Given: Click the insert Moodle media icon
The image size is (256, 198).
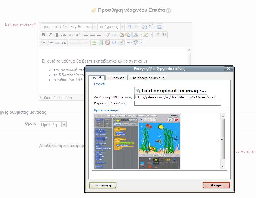Looking at the screenshot, I should pyautogui.click(x=101, y=43).
